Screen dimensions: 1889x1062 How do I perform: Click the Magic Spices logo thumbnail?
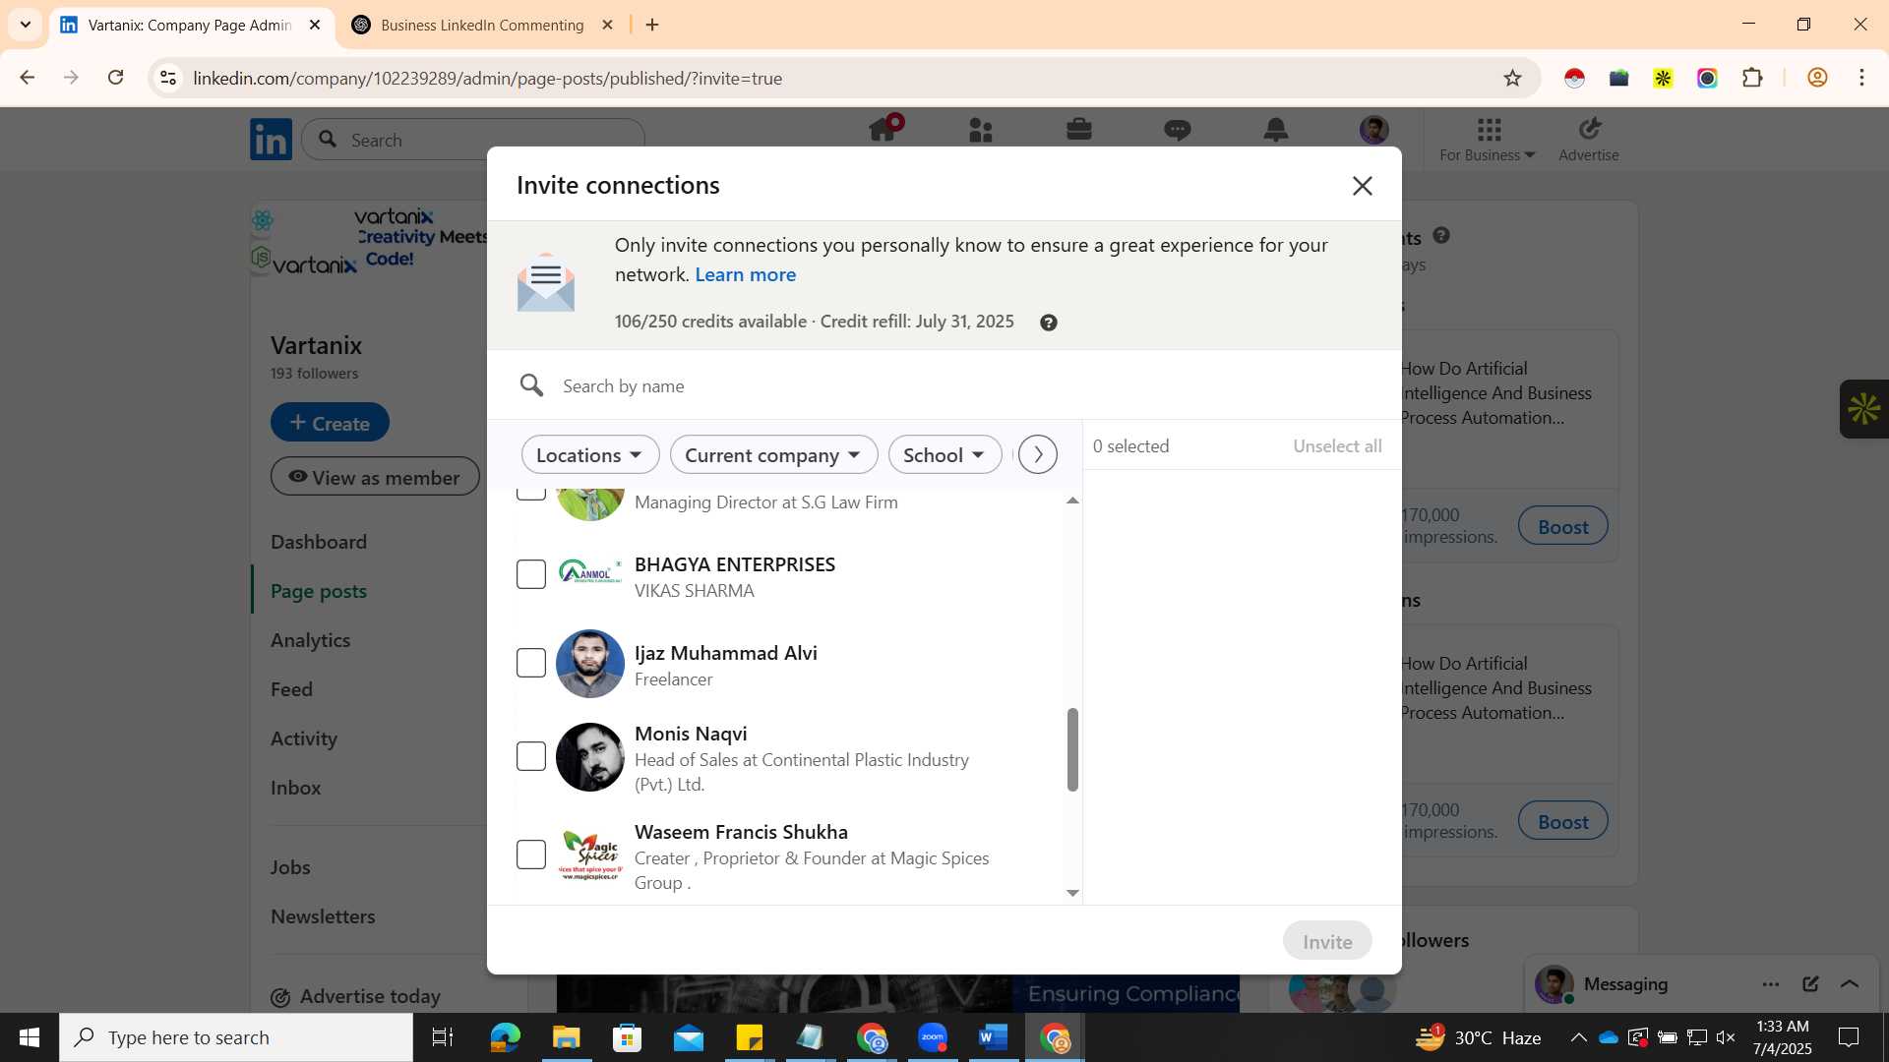(590, 855)
